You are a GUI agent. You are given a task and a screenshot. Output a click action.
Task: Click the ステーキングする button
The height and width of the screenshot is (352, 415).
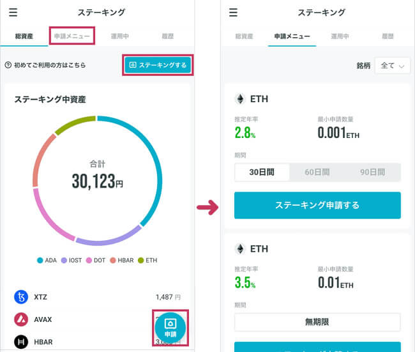click(x=158, y=65)
